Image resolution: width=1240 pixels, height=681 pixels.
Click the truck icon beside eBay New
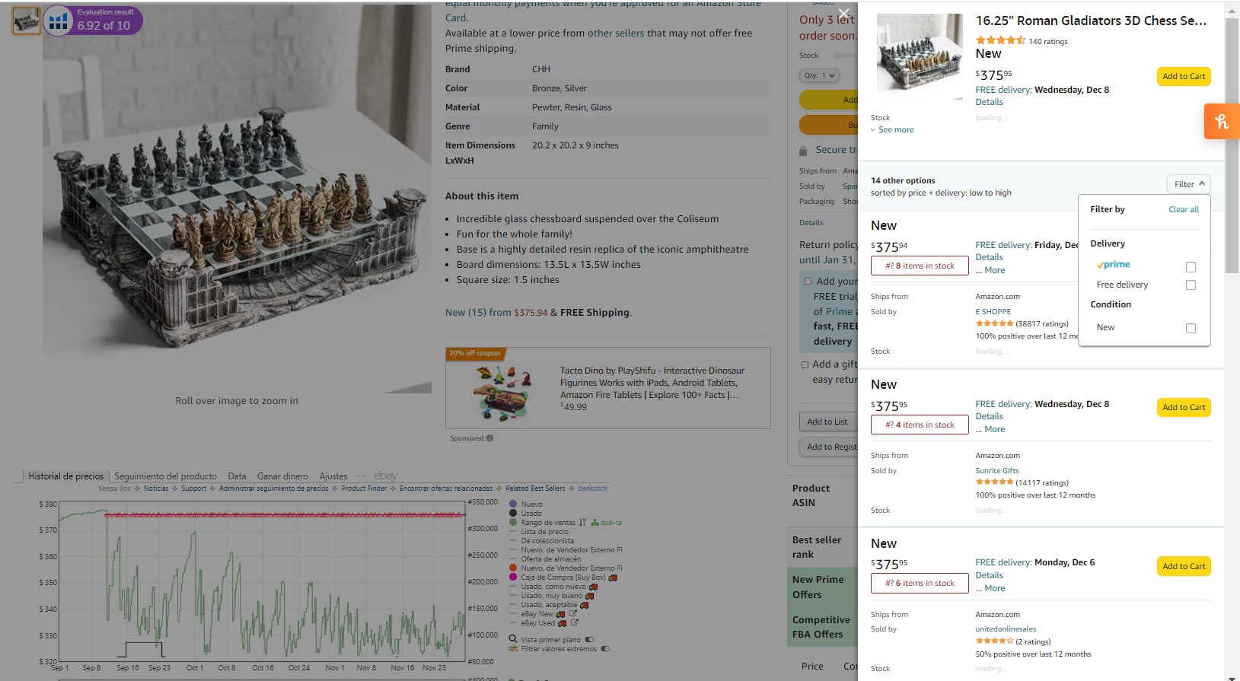click(x=561, y=614)
